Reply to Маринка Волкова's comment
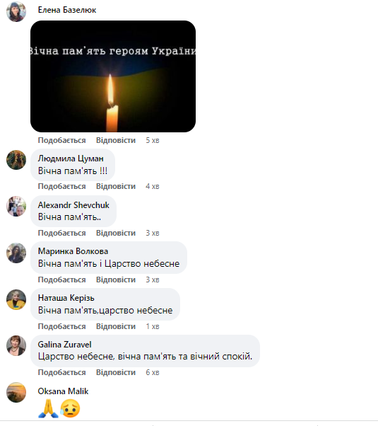Screen dimensions: 378x426 [116, 280]
